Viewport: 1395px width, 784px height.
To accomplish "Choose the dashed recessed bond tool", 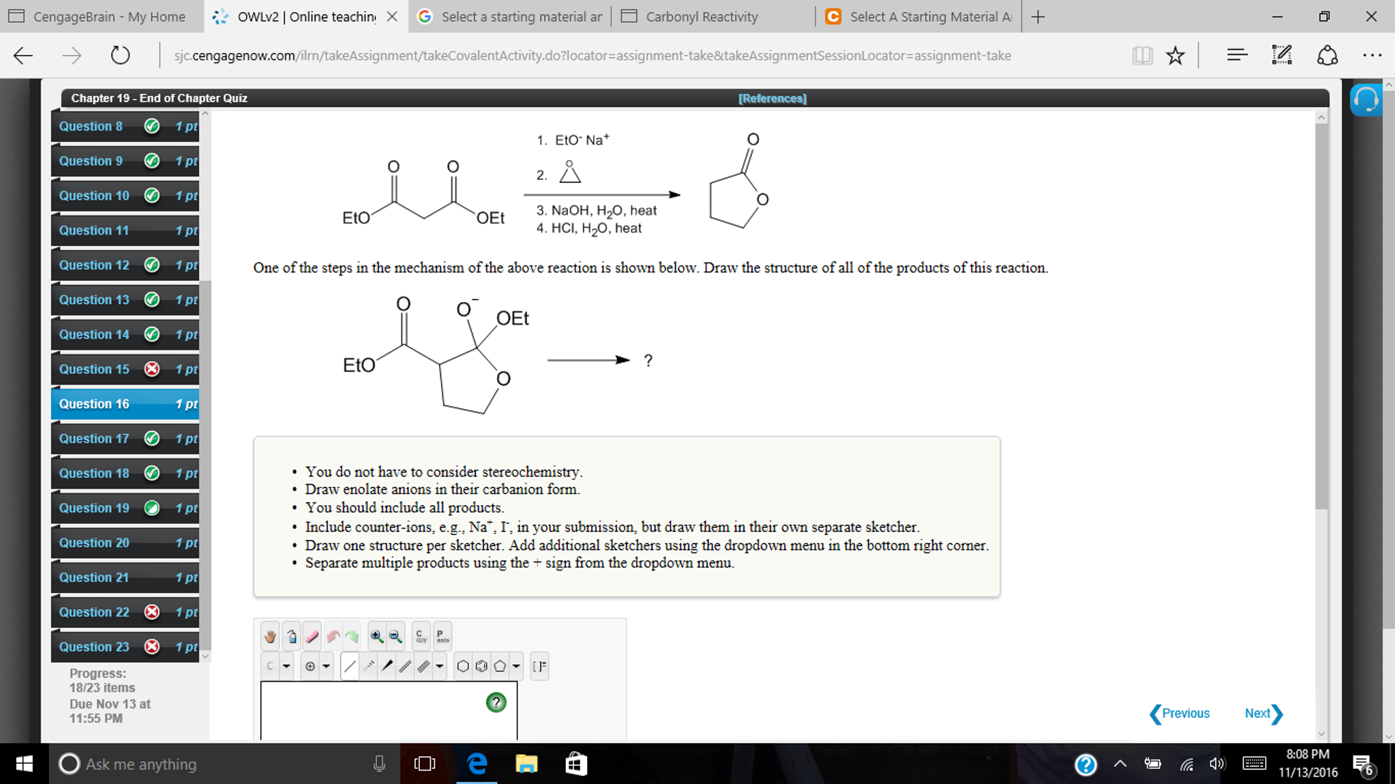I will pos(369,666).
